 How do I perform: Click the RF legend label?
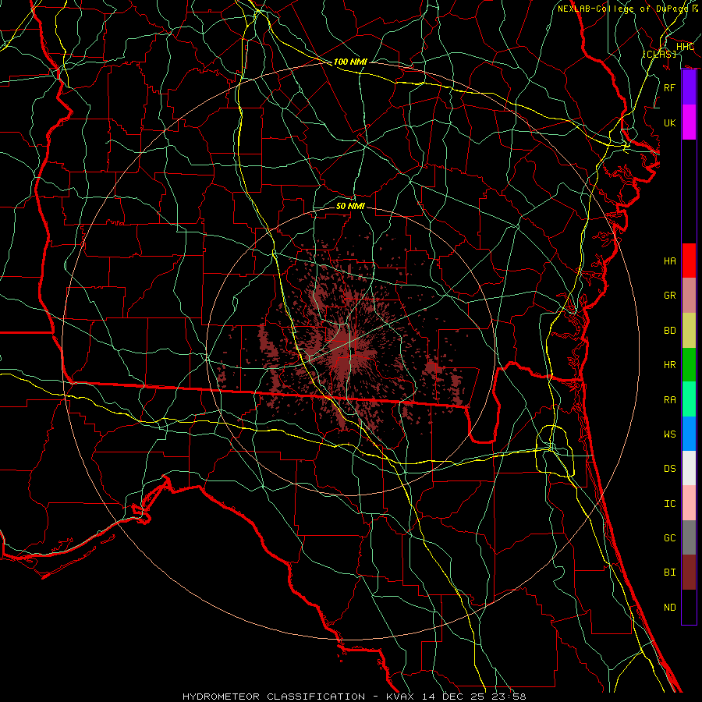[x=669, y=87]
